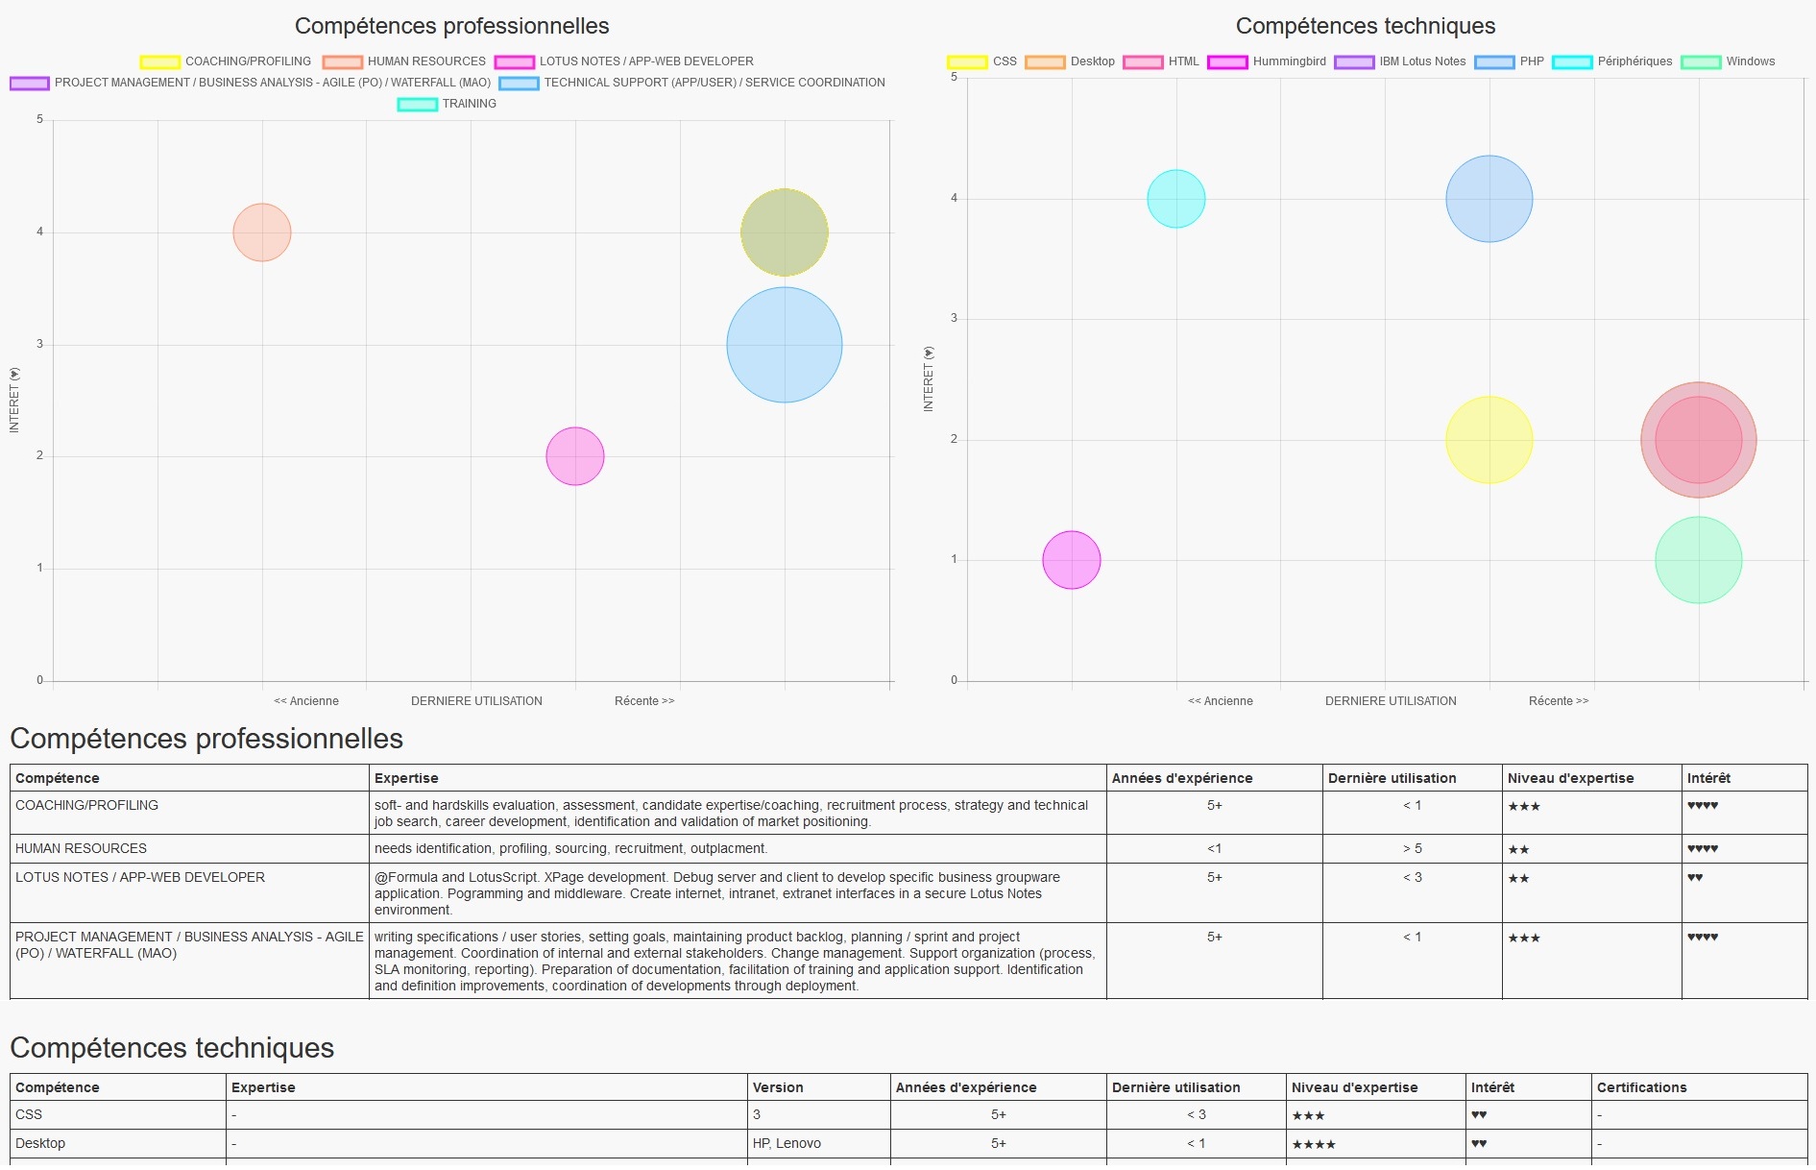Toggle the TECHNICAL SUPPORT / SERVICE COORDINATION legend label
The image size is (1816, 1170).
coord(714,83)
